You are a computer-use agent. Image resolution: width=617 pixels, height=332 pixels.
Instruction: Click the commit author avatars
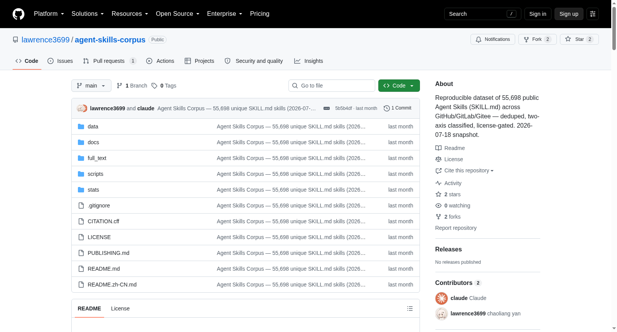pos(82,108)
